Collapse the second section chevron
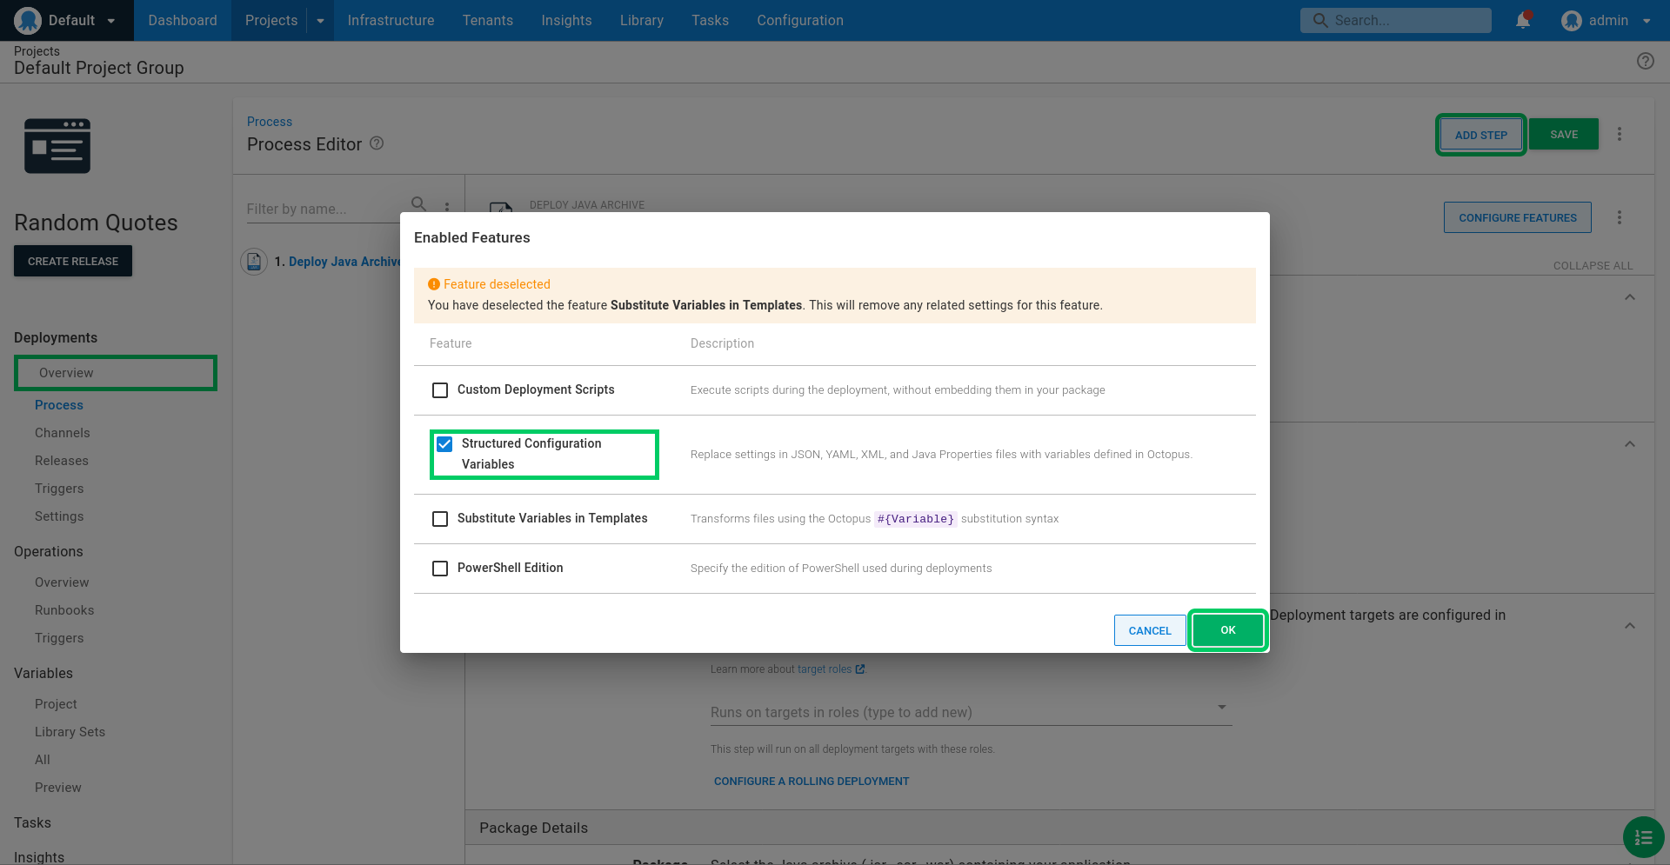This screenshot has width=1670, height=865. 1630,444
